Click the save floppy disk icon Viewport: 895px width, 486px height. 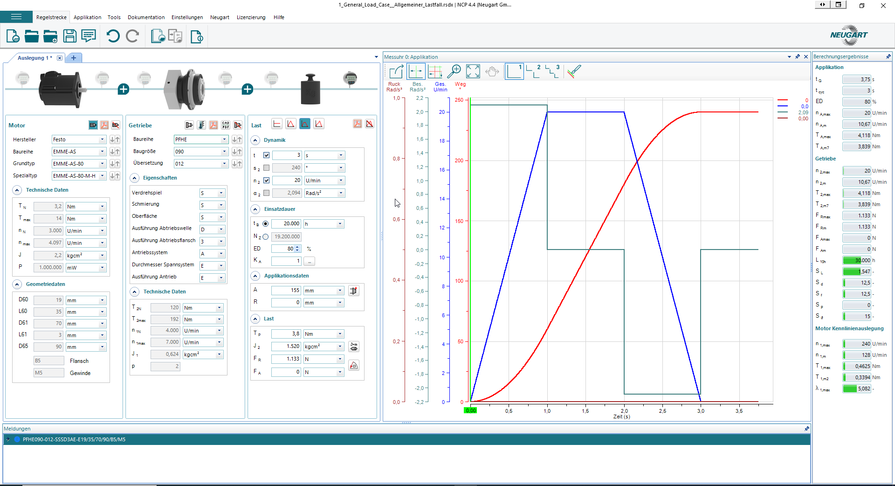pyautogui.click(x=70, y=36)
